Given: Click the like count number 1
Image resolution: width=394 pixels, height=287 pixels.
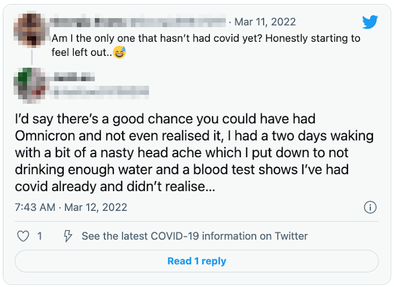Looking at the screenshot, I should pyautogui.click(x=40, y=236).
